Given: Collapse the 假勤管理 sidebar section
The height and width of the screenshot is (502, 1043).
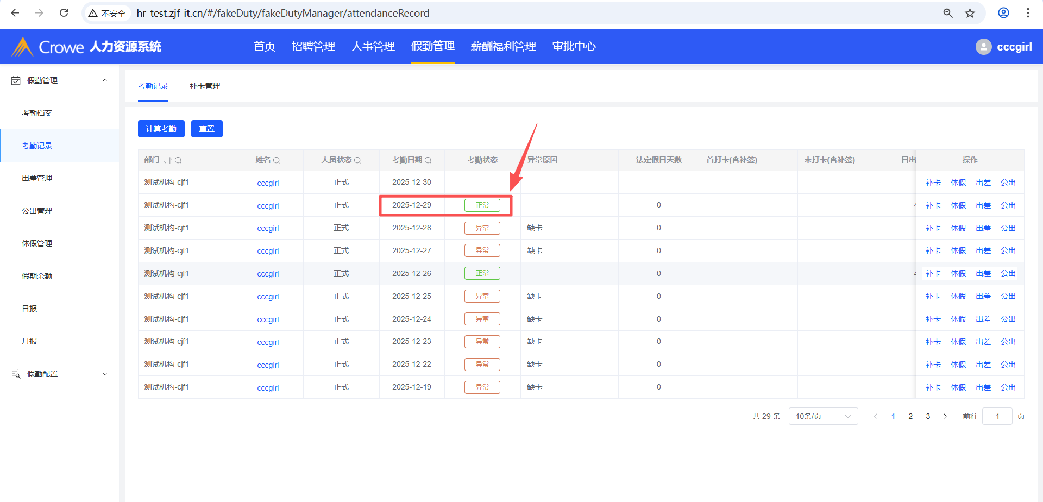Looking at the screenshot, I should click(x=105, y=80).
